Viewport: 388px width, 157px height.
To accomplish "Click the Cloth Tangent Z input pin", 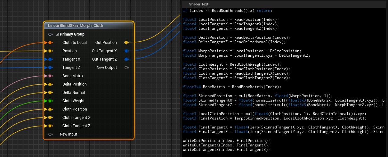I will (x=50, y=126).
